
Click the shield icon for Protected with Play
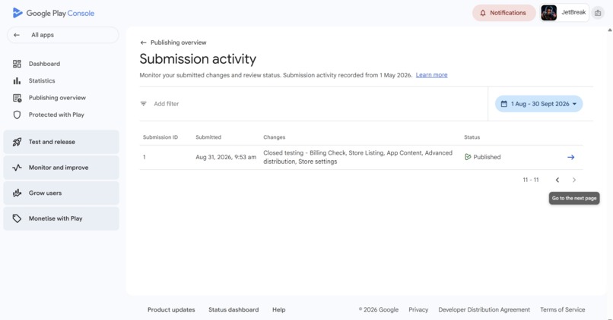[17, 115]
